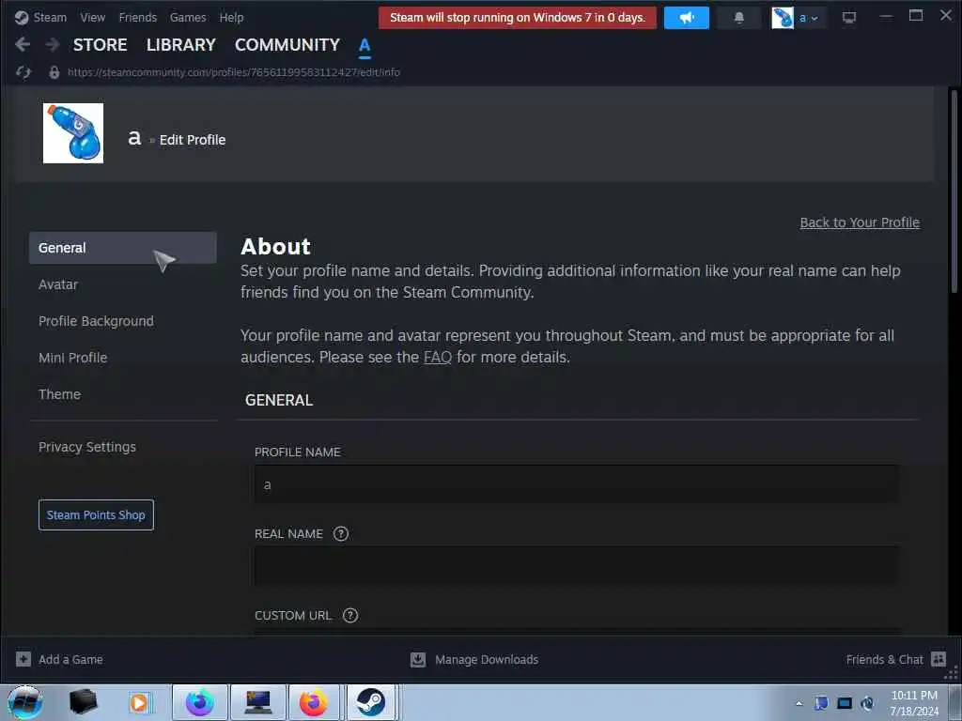Viewport: 962px width, 721px height.
Task: Open notifications bell
Action: coord(739,18)
